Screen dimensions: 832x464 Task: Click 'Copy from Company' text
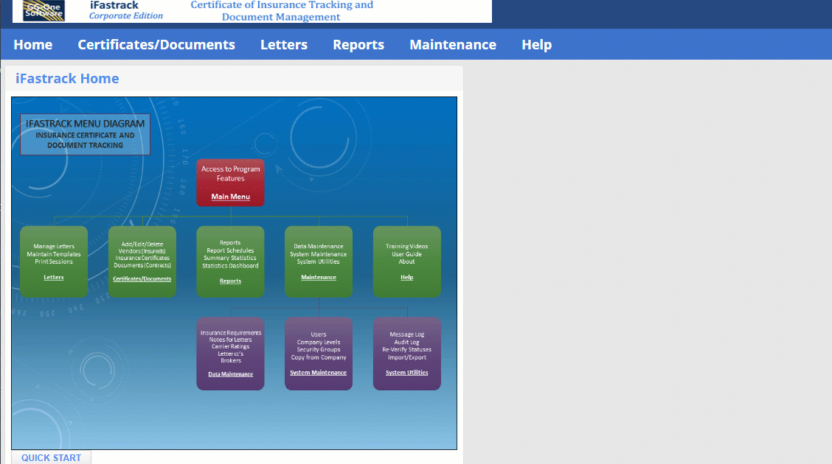point(319,357)
